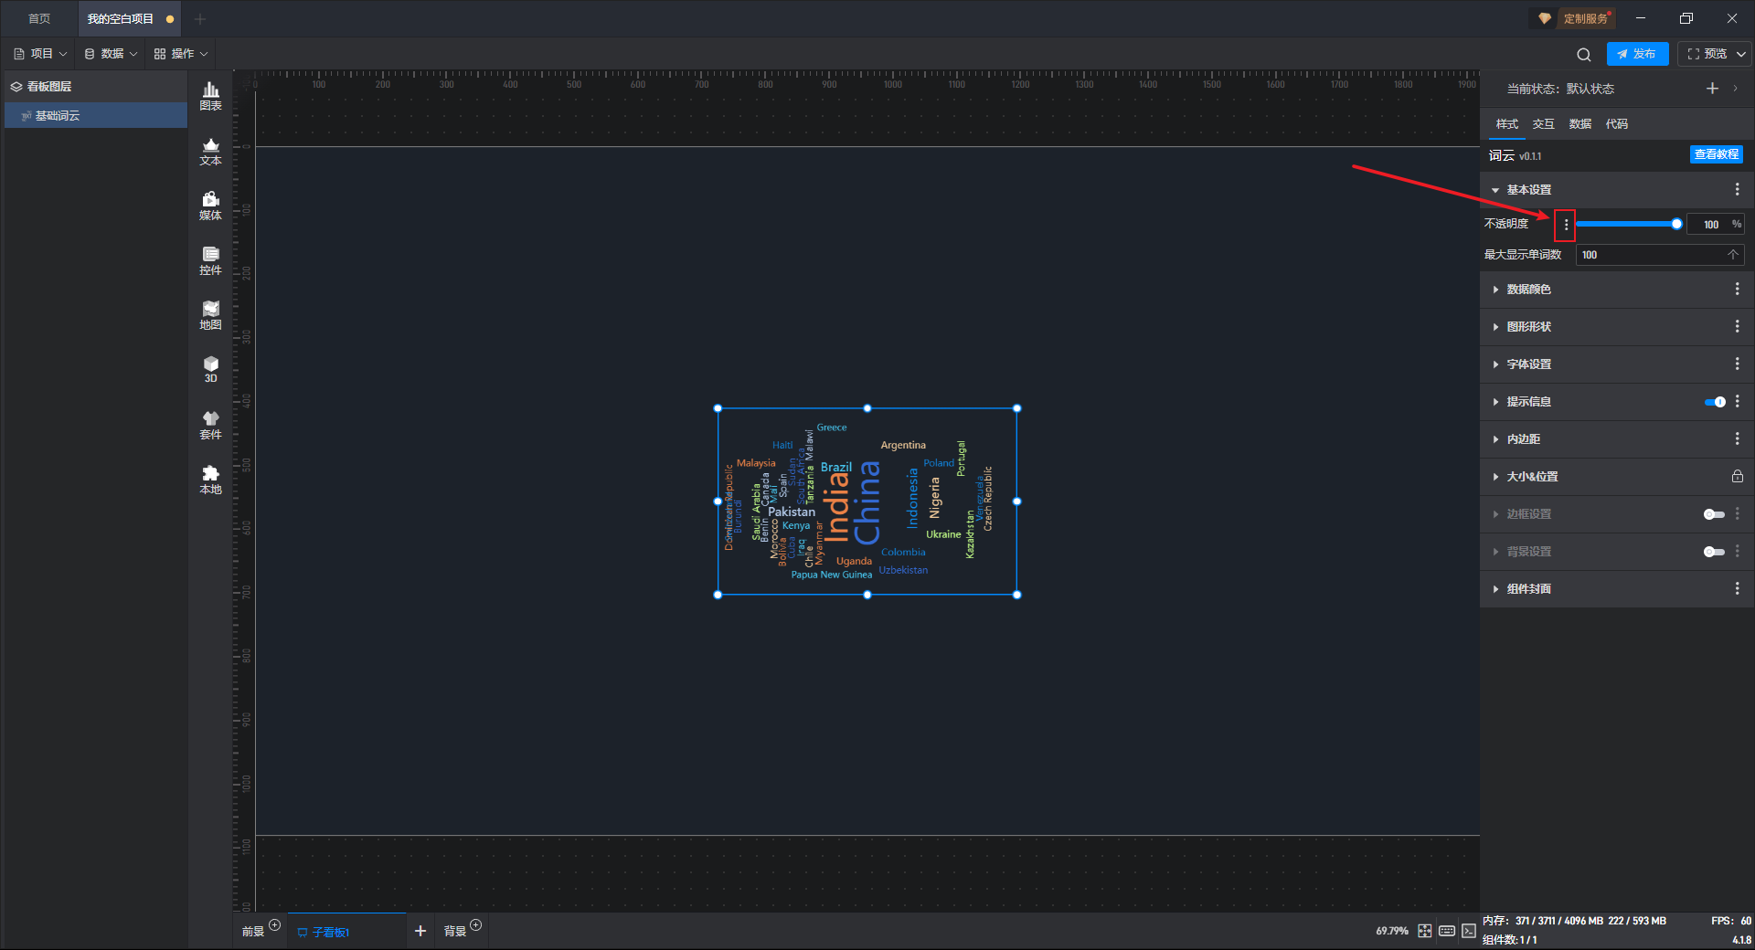
Task: Enable the 边框设置 border switch
Action: tap(1714, 514)
